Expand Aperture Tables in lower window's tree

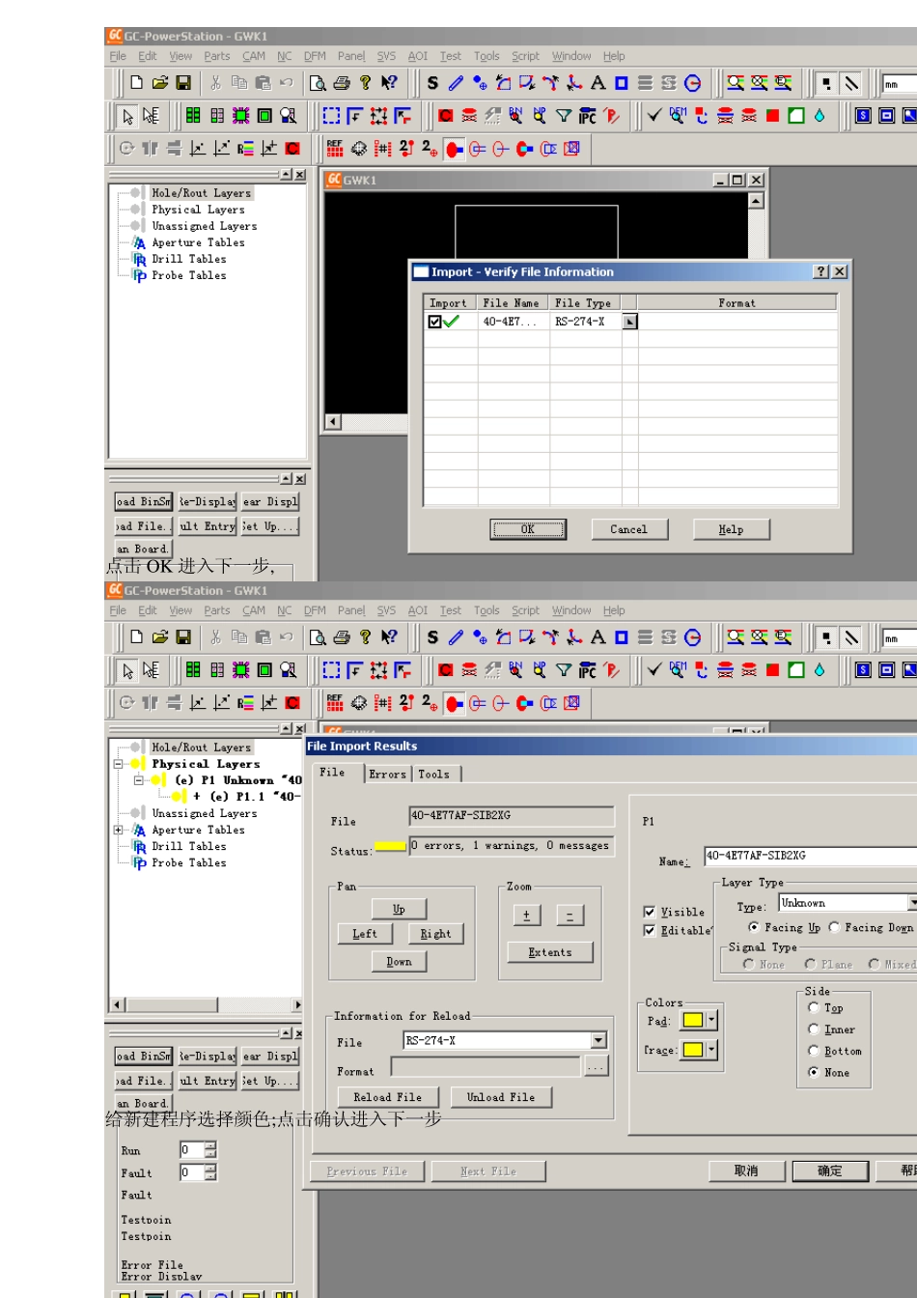pos(118,830)
